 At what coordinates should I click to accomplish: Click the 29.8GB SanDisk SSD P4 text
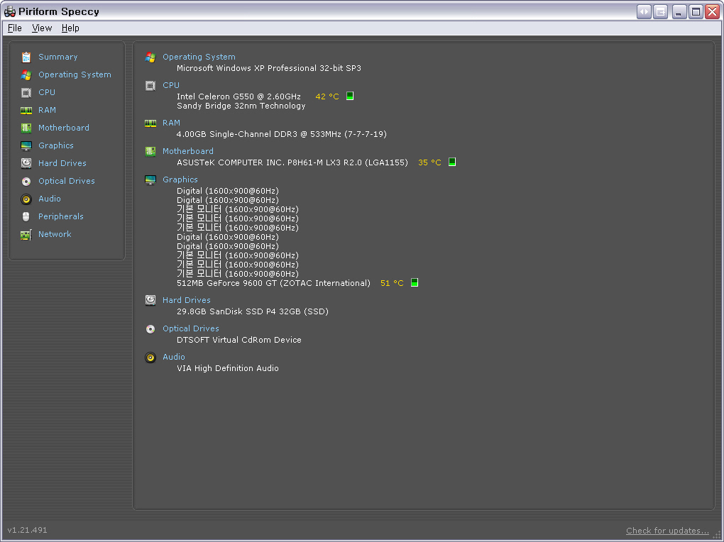click(253, 311)
